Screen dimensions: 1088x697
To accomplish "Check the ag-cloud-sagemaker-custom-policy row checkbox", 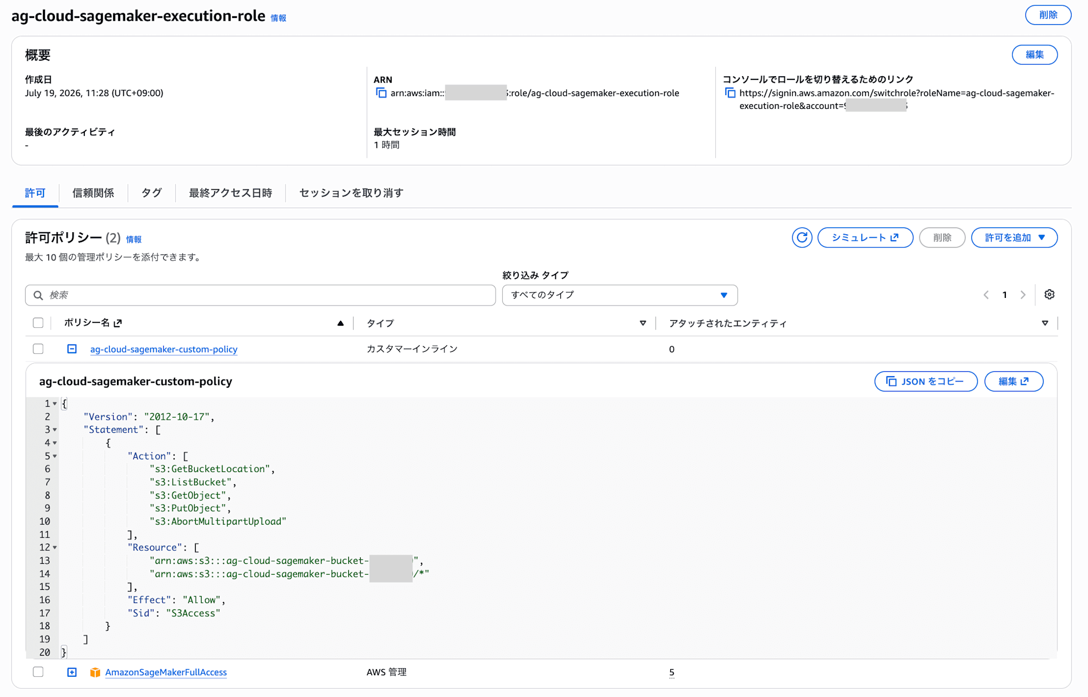I will (38, 349).
